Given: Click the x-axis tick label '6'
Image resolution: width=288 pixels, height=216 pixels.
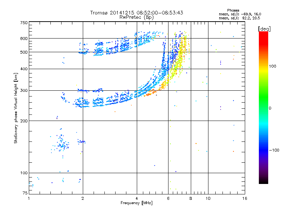Looking at the screenshot, I should [x=168, y=198].
